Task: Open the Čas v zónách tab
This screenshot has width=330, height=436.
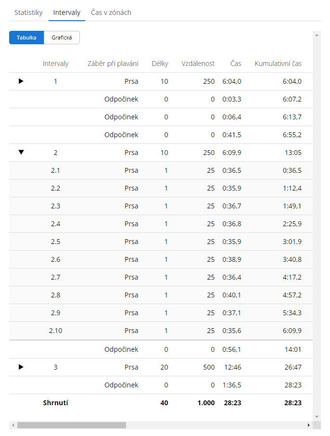Action: 111,13
